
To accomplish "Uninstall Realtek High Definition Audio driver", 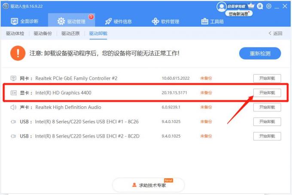I will [x=267, y=107].
